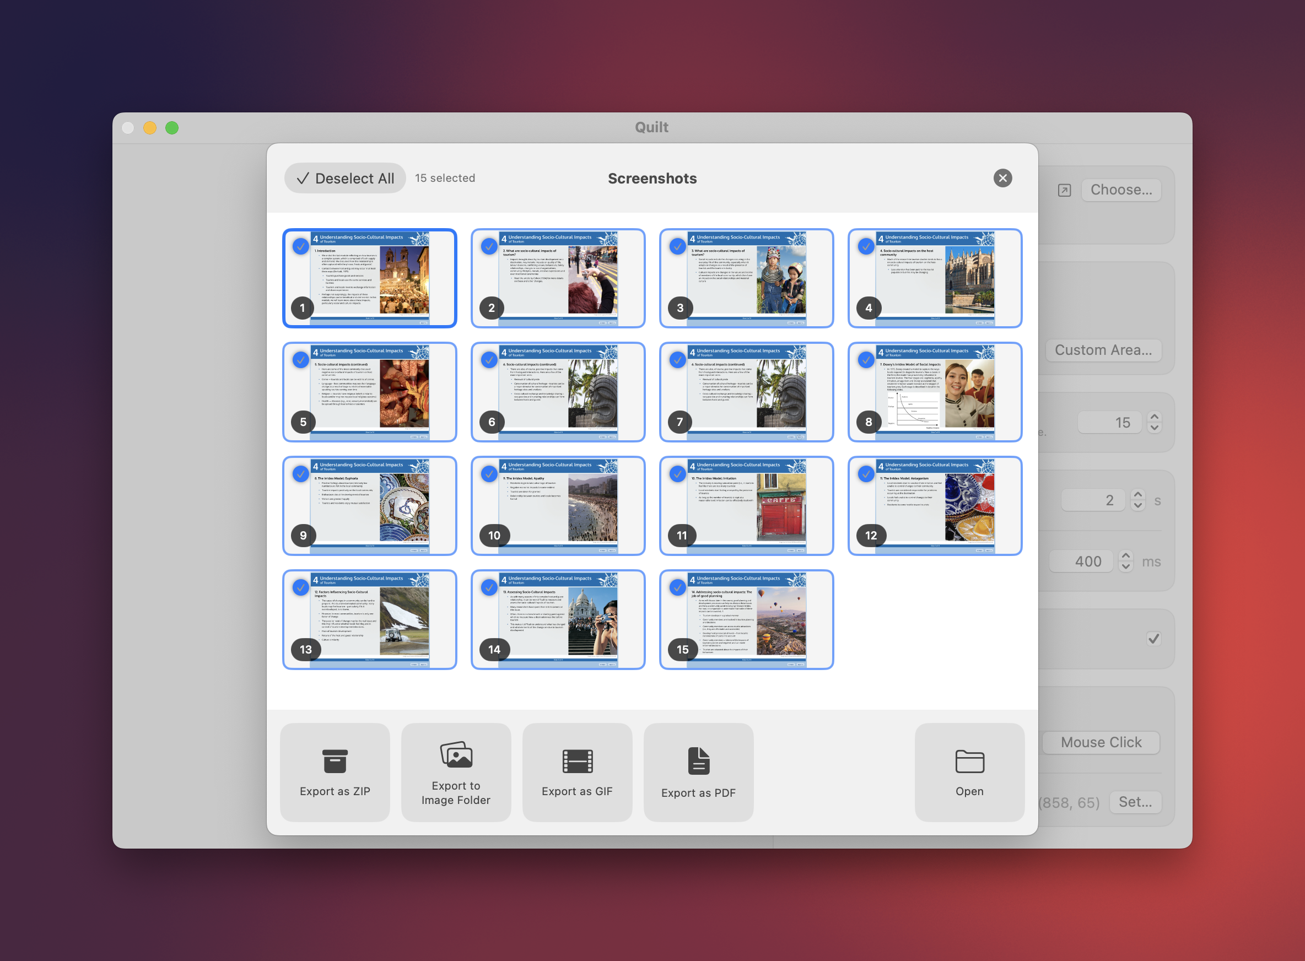Increase the count stepper showing 15
This screenshot has width=1305, height=961.
1155,417
